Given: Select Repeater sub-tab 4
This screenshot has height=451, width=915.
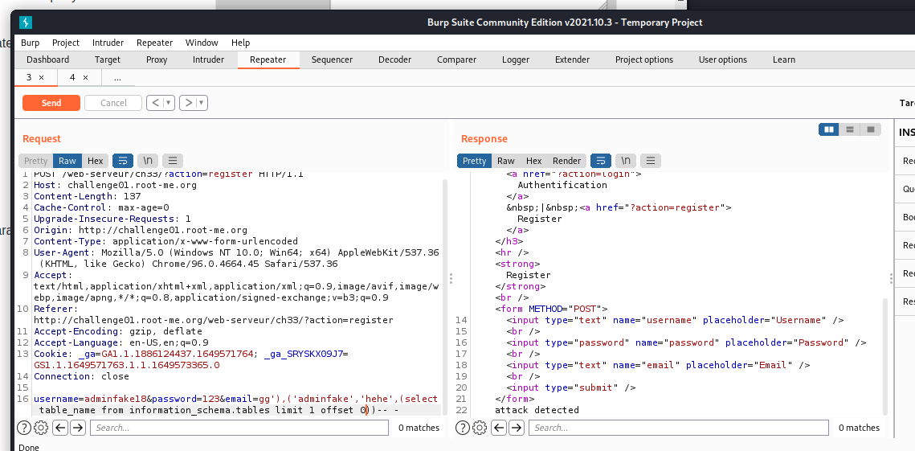Looking at the screenshot, I should (x=72, y=77).
